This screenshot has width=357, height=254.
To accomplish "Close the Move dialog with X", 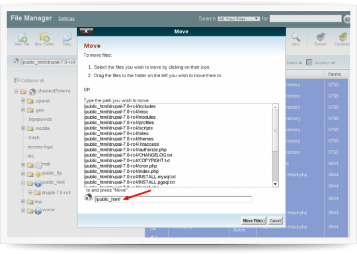I will click(87, 32).
